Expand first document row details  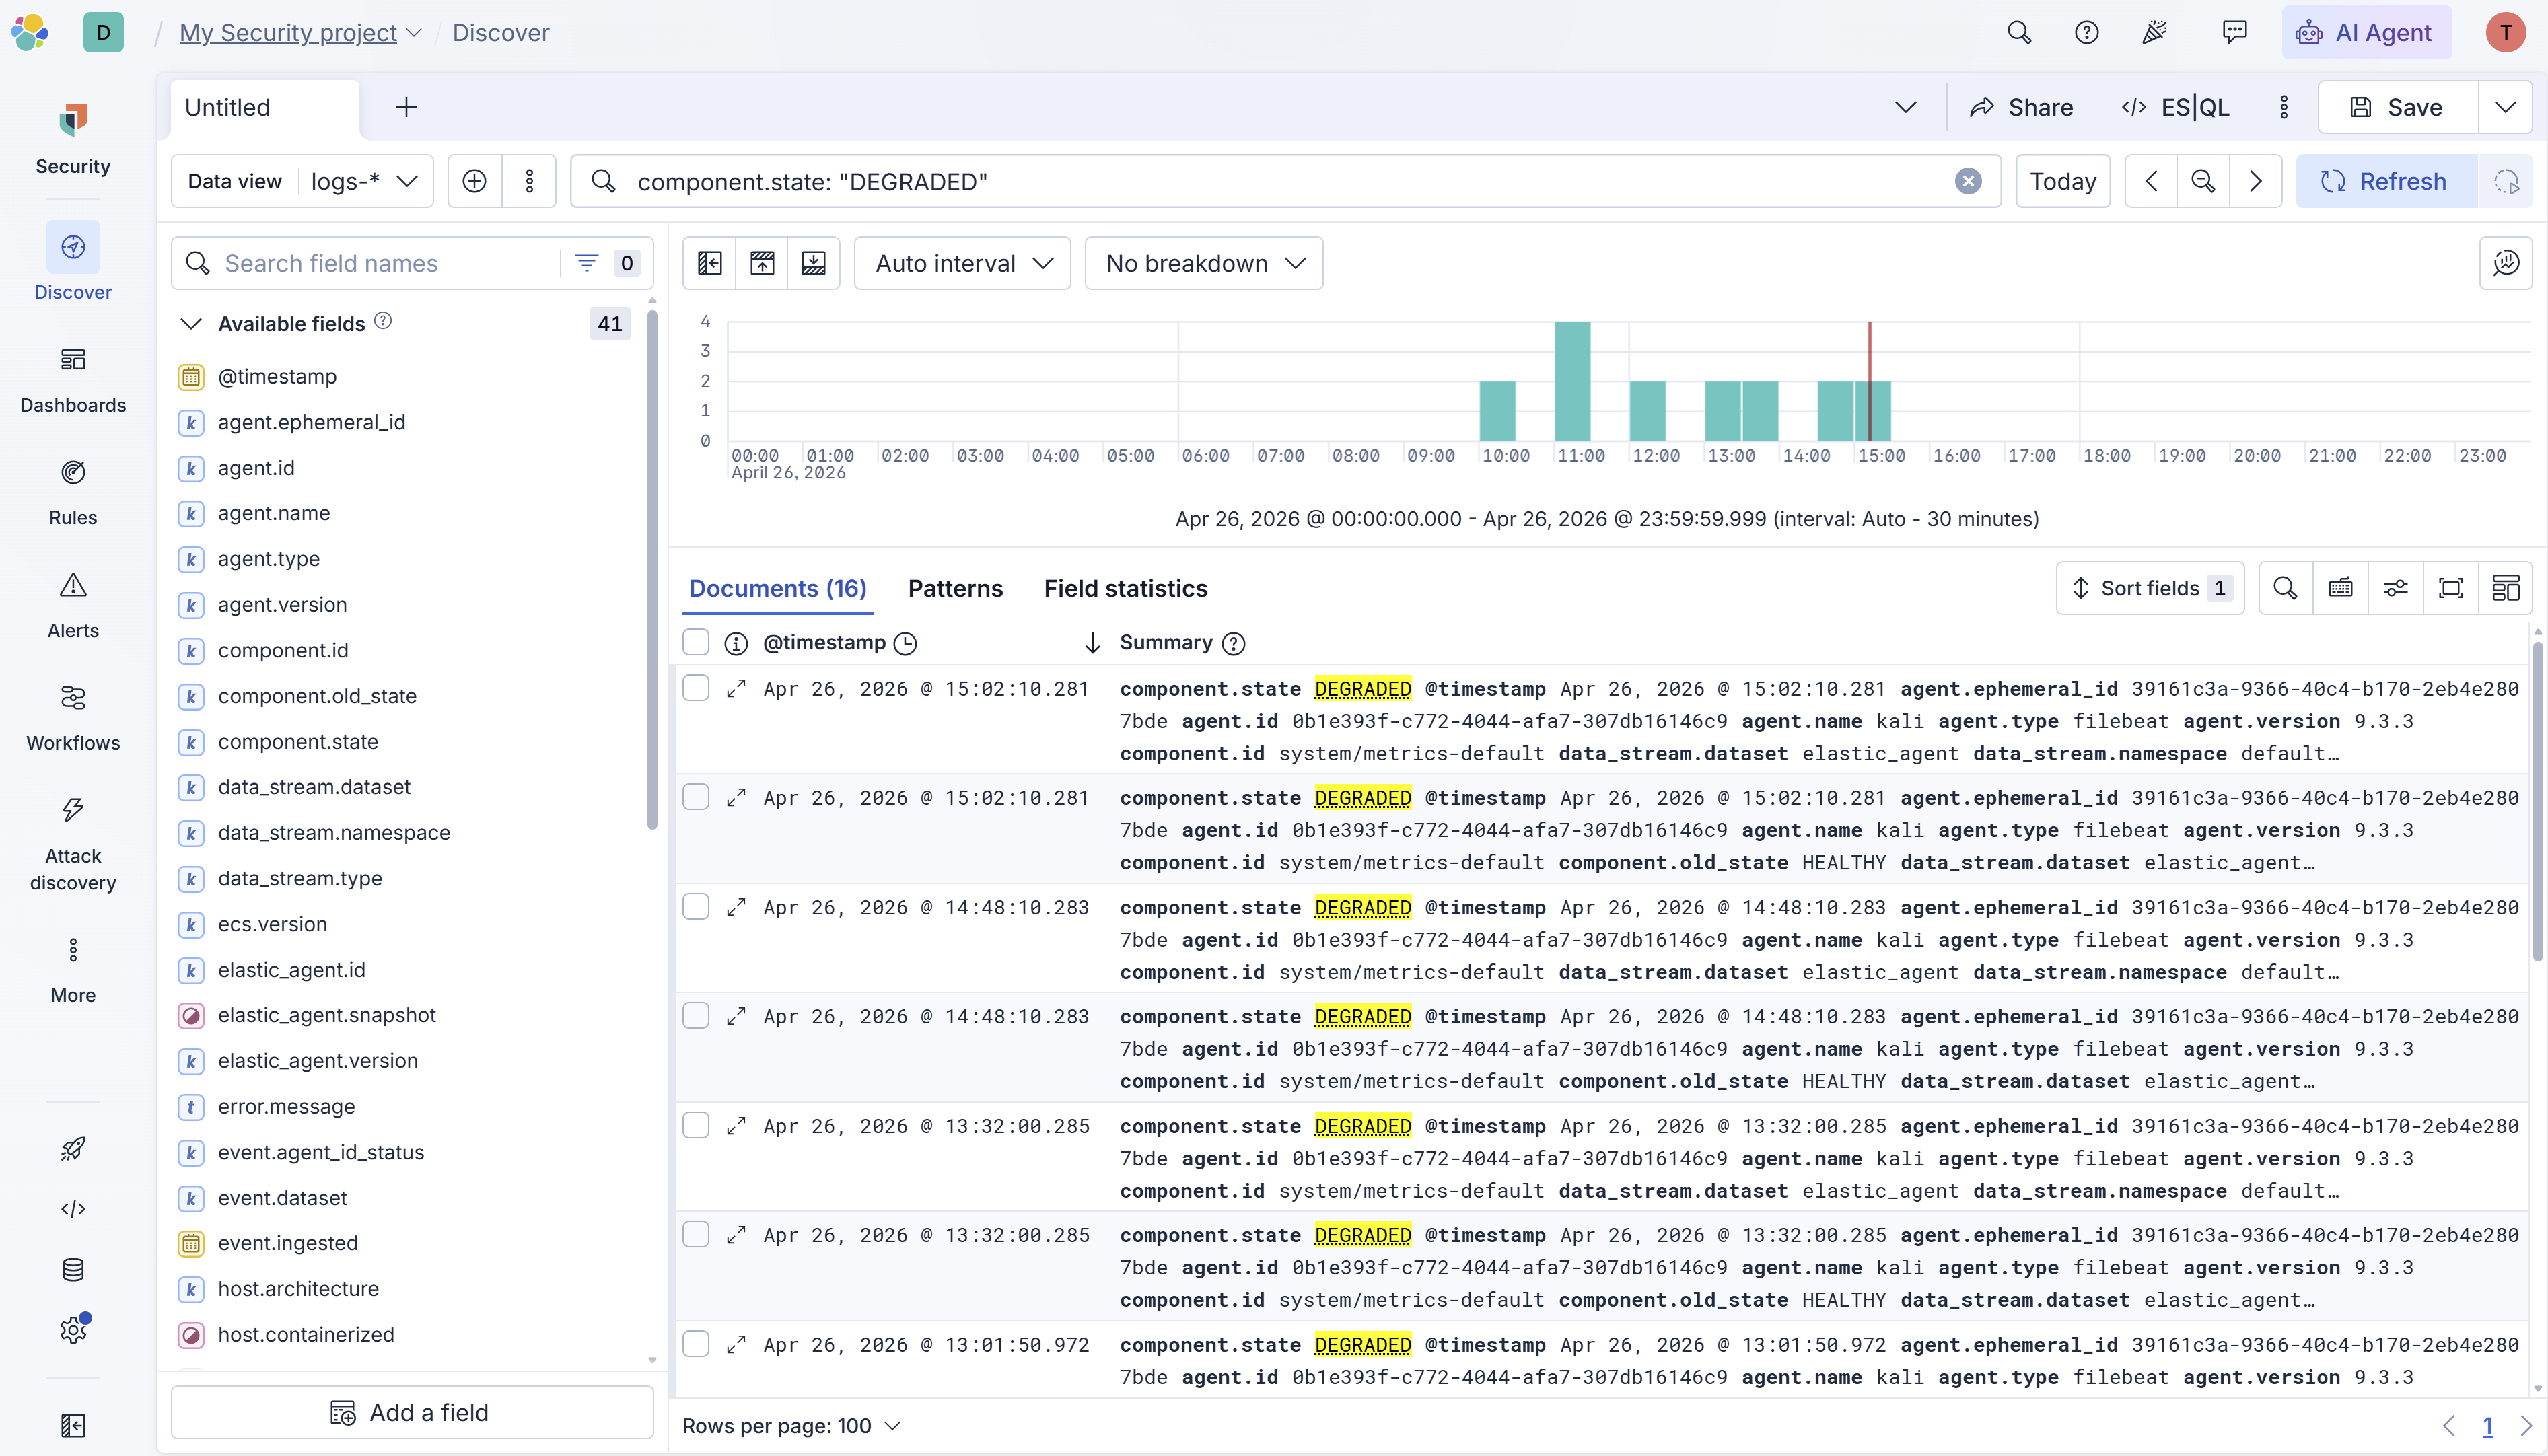[x=736, y=689]
